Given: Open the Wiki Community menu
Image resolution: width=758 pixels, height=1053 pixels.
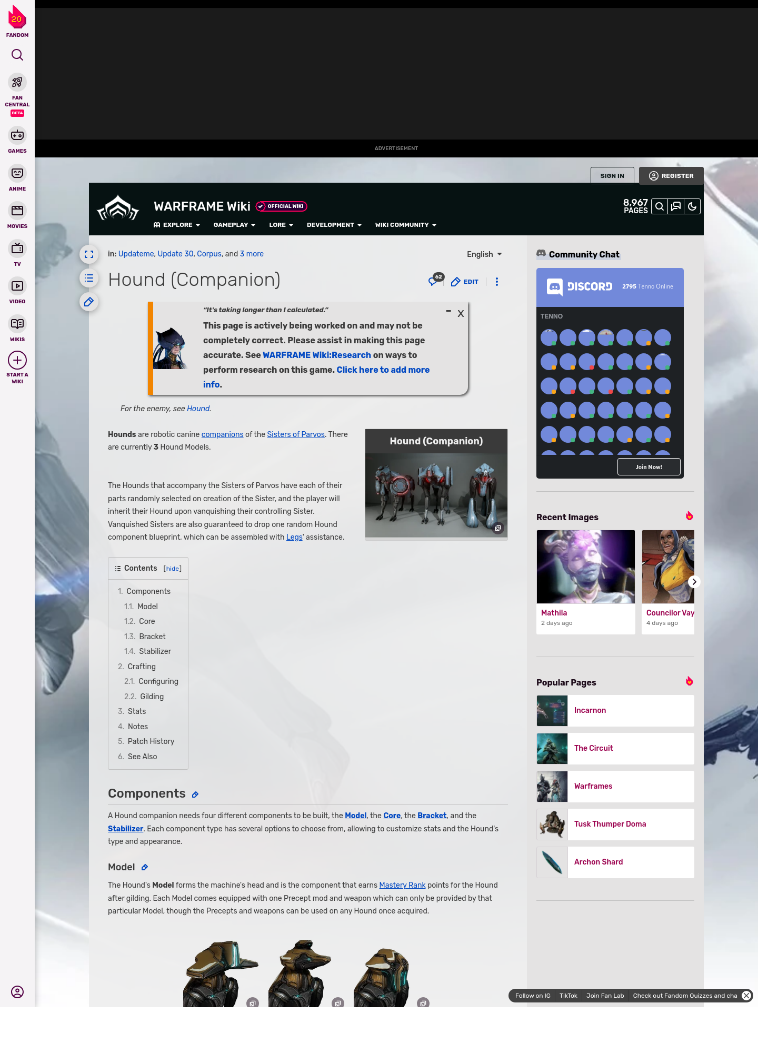Looking at the screenshot, I should click(405, 225).
